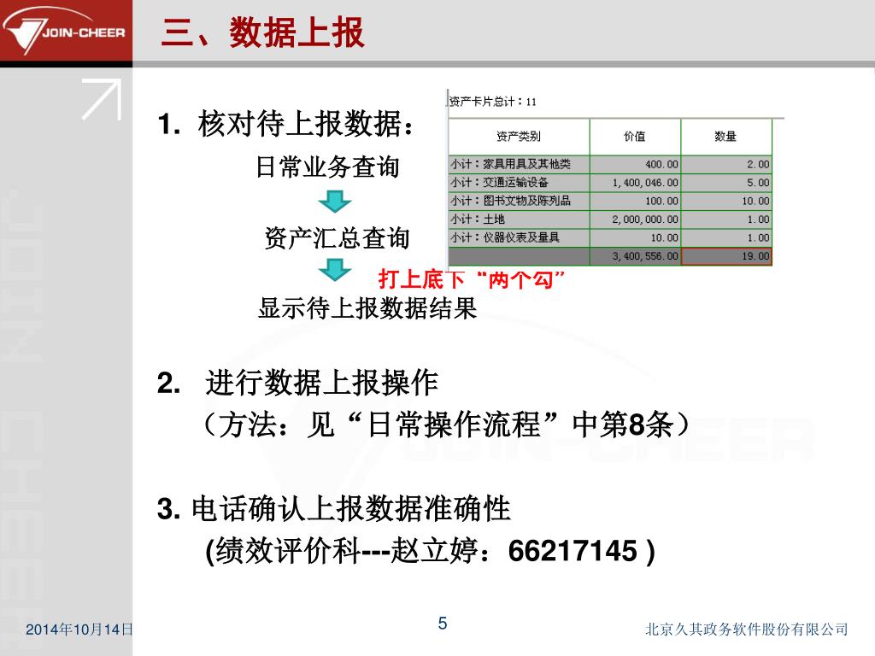
Task: Click the 价值 column header
Action: (x=635, y=136)
